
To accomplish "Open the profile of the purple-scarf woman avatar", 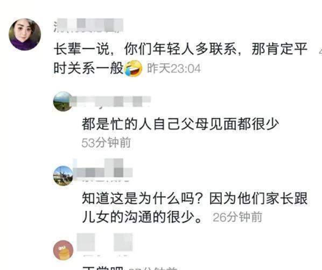I will point(25,34).
